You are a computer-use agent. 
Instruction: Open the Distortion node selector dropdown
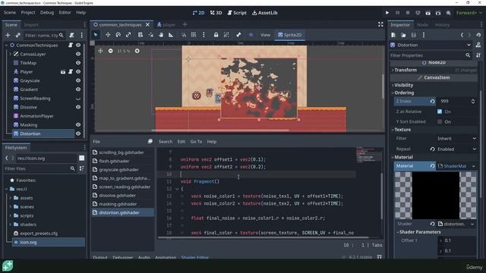(469, 45)
